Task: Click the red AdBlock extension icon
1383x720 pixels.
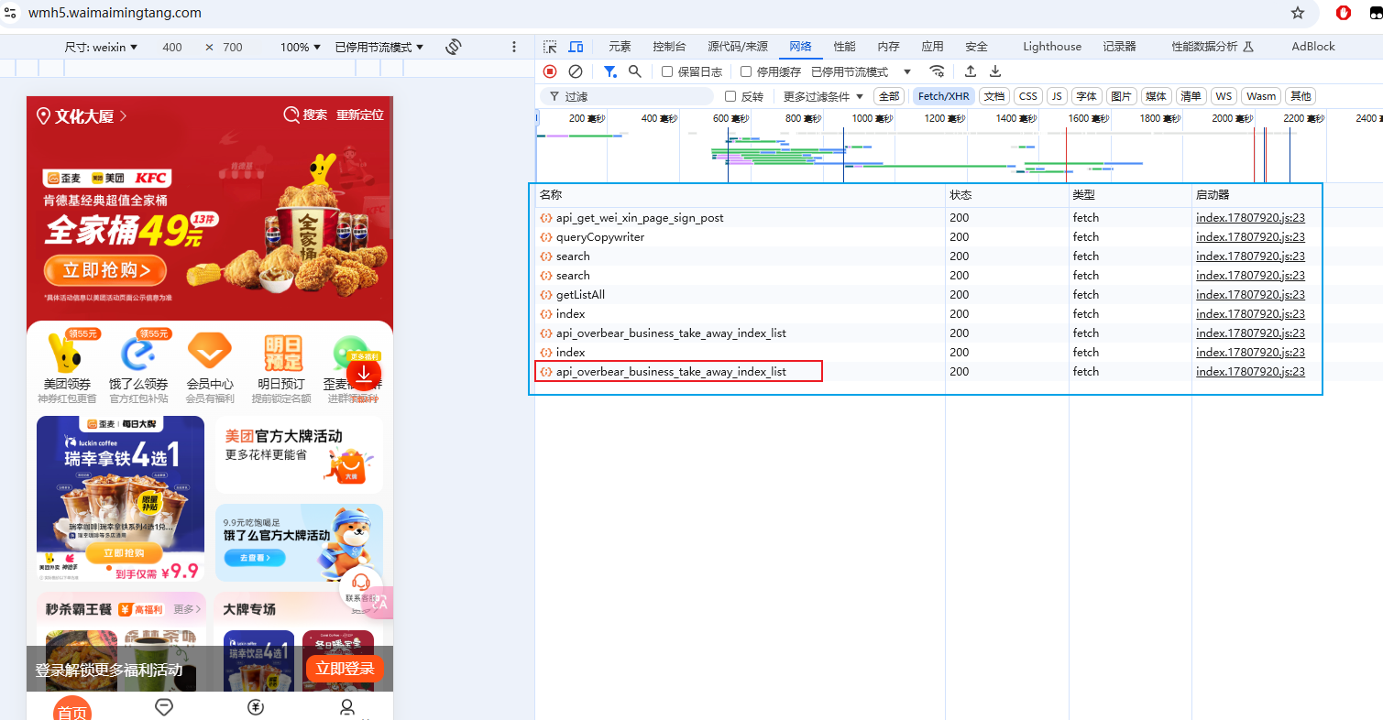Action: click(1344, 13)
